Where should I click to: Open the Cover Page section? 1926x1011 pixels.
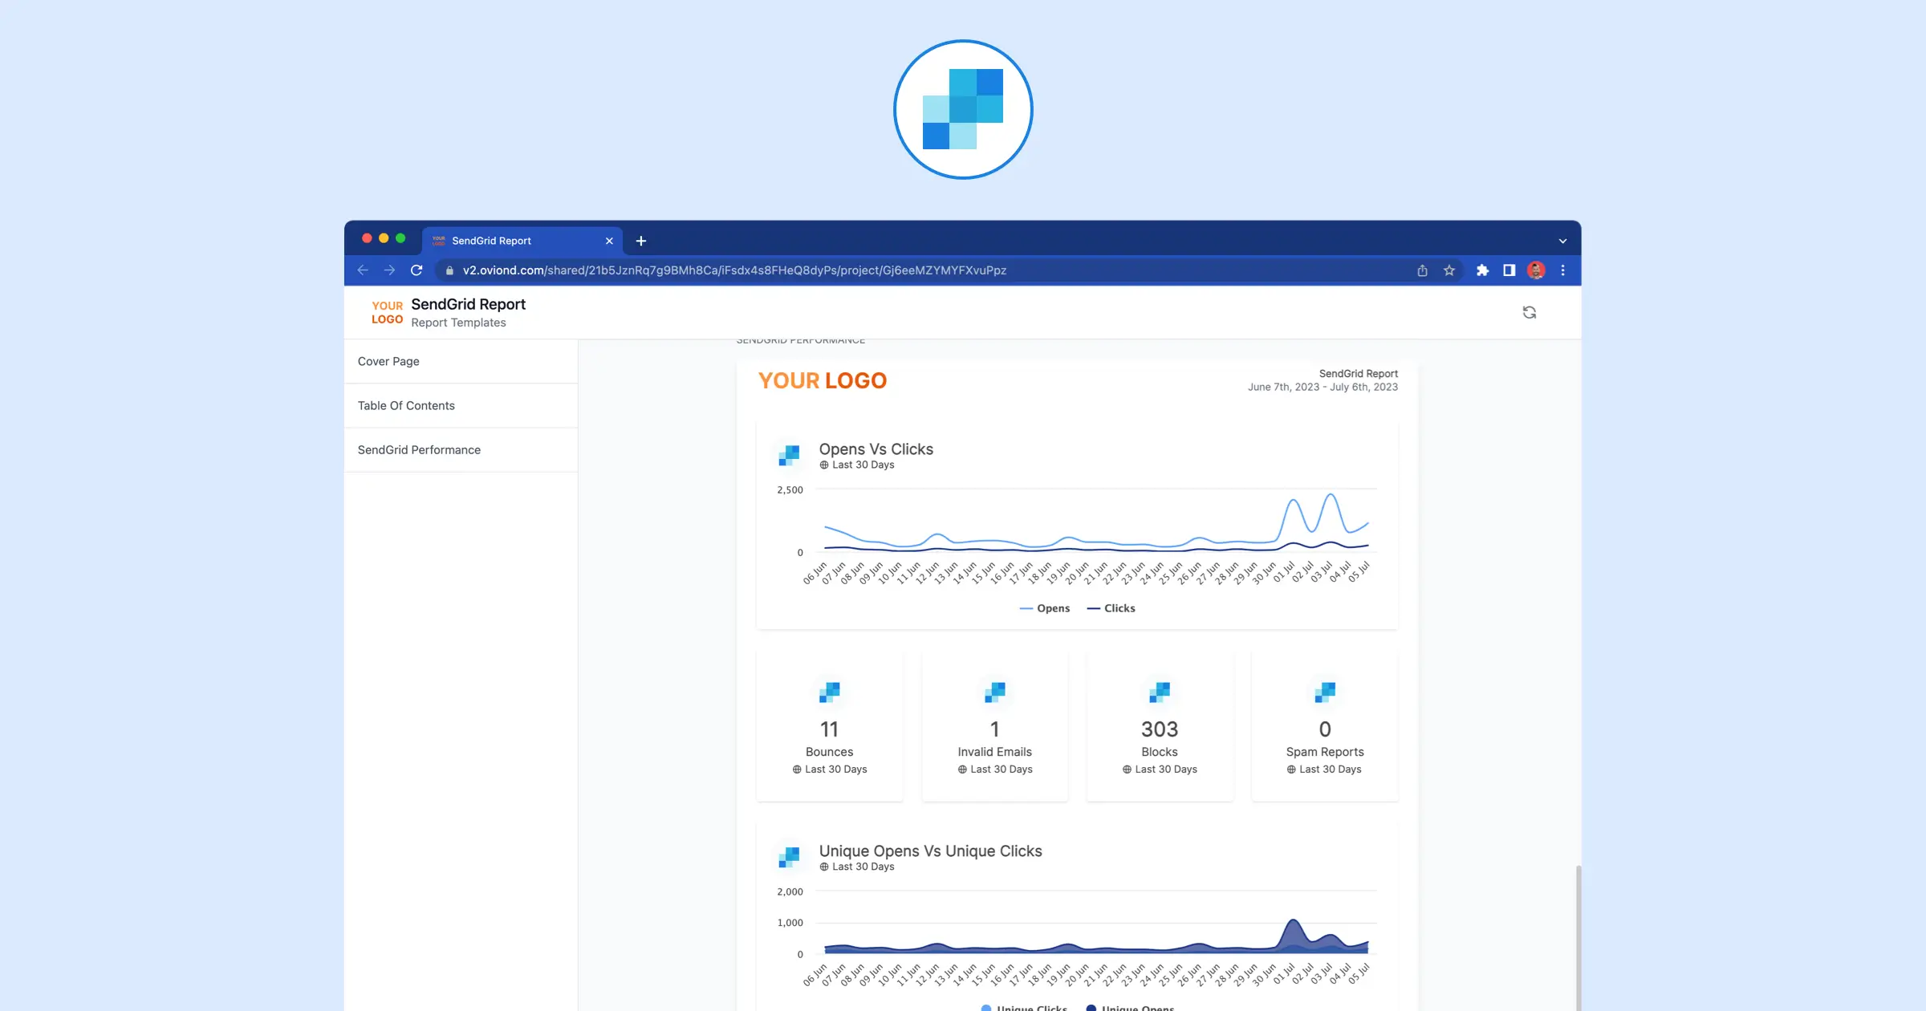coord(461,362)
